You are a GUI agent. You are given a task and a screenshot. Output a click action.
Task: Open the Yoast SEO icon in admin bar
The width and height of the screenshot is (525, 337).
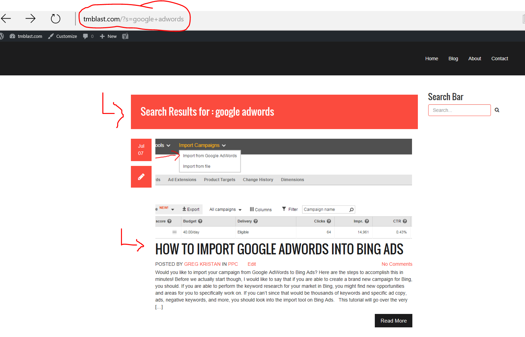(125, 36)
